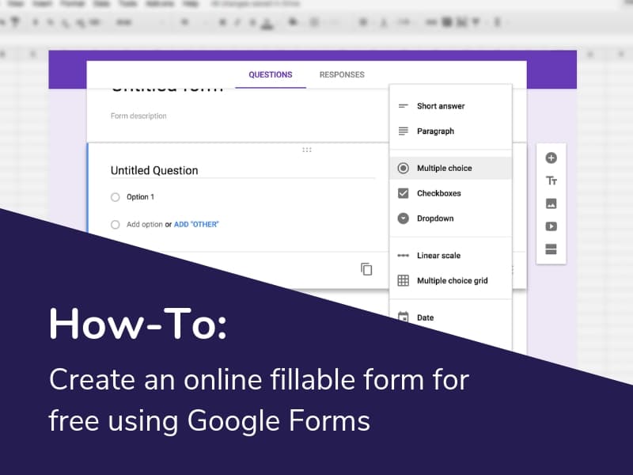Click the Add option radio circle
633x475 pixels.
pyautogui.click(x=116, y=225)
